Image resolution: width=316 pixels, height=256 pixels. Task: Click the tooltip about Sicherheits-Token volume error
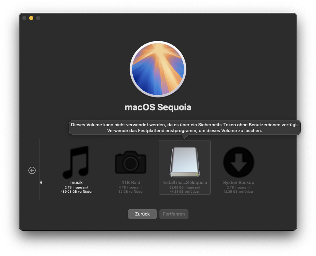[x=185, y=128]
